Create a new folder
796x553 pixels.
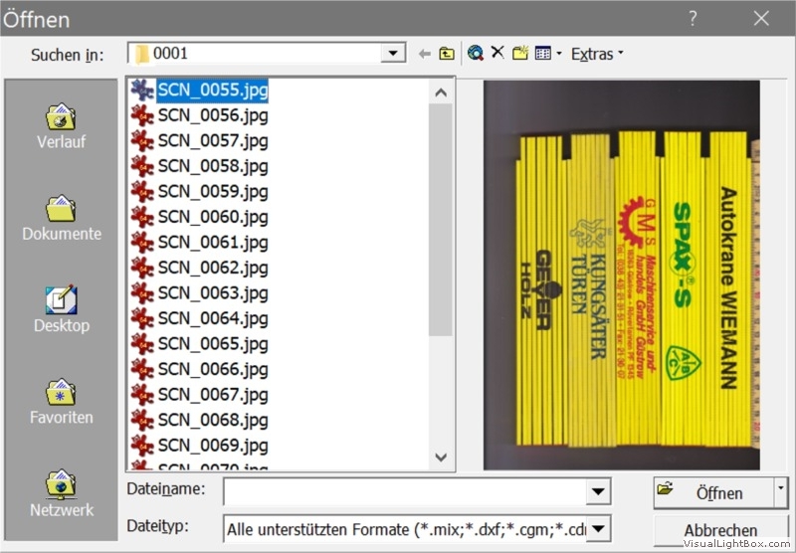pyautogui.click(x=520, y=53)
